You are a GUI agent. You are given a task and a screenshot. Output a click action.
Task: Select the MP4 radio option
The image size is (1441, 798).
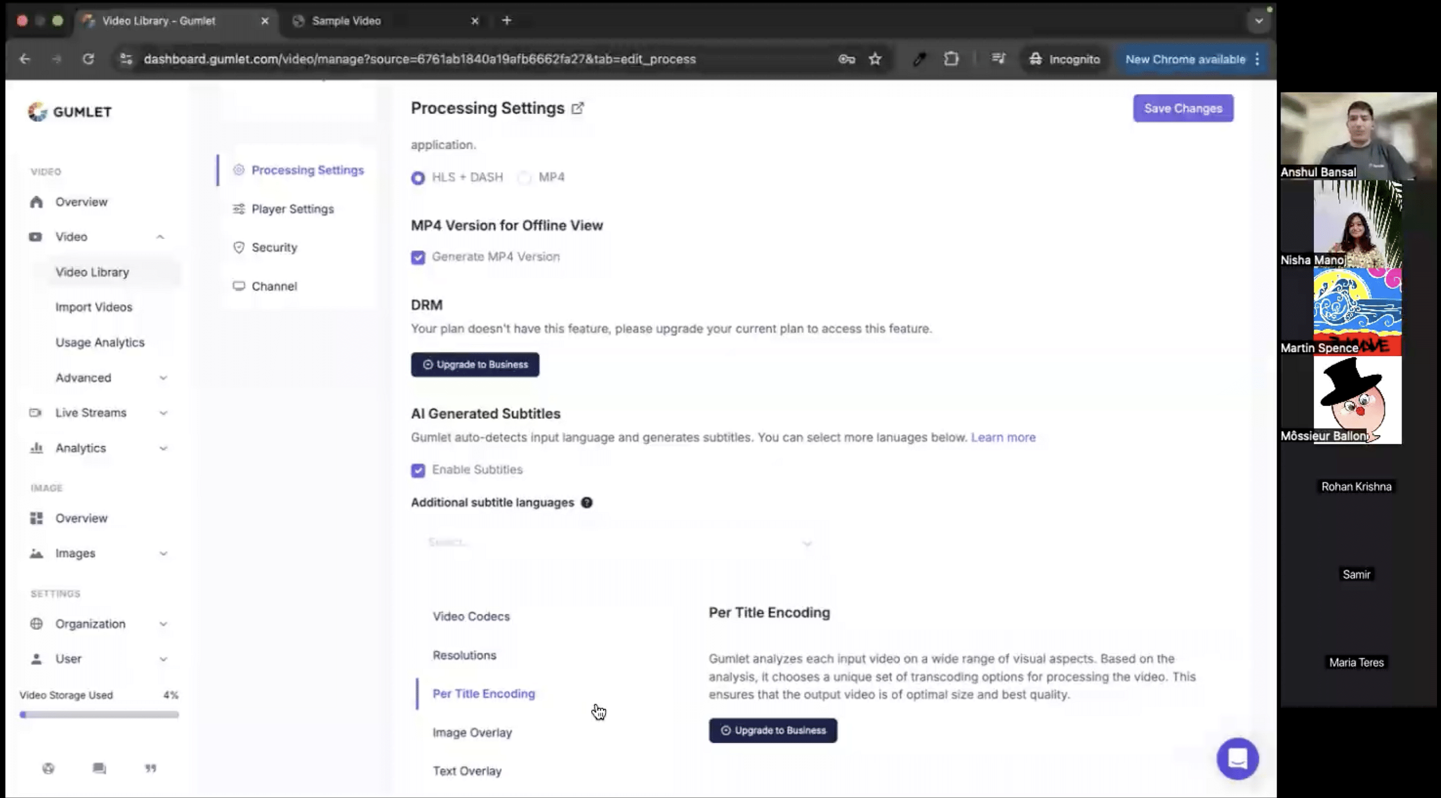(x=524, y=178)
